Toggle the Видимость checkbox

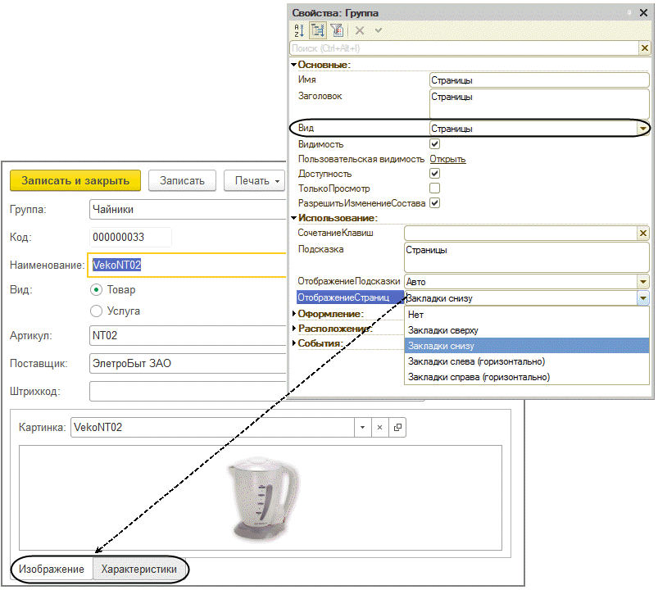click(x=435, y=144)
